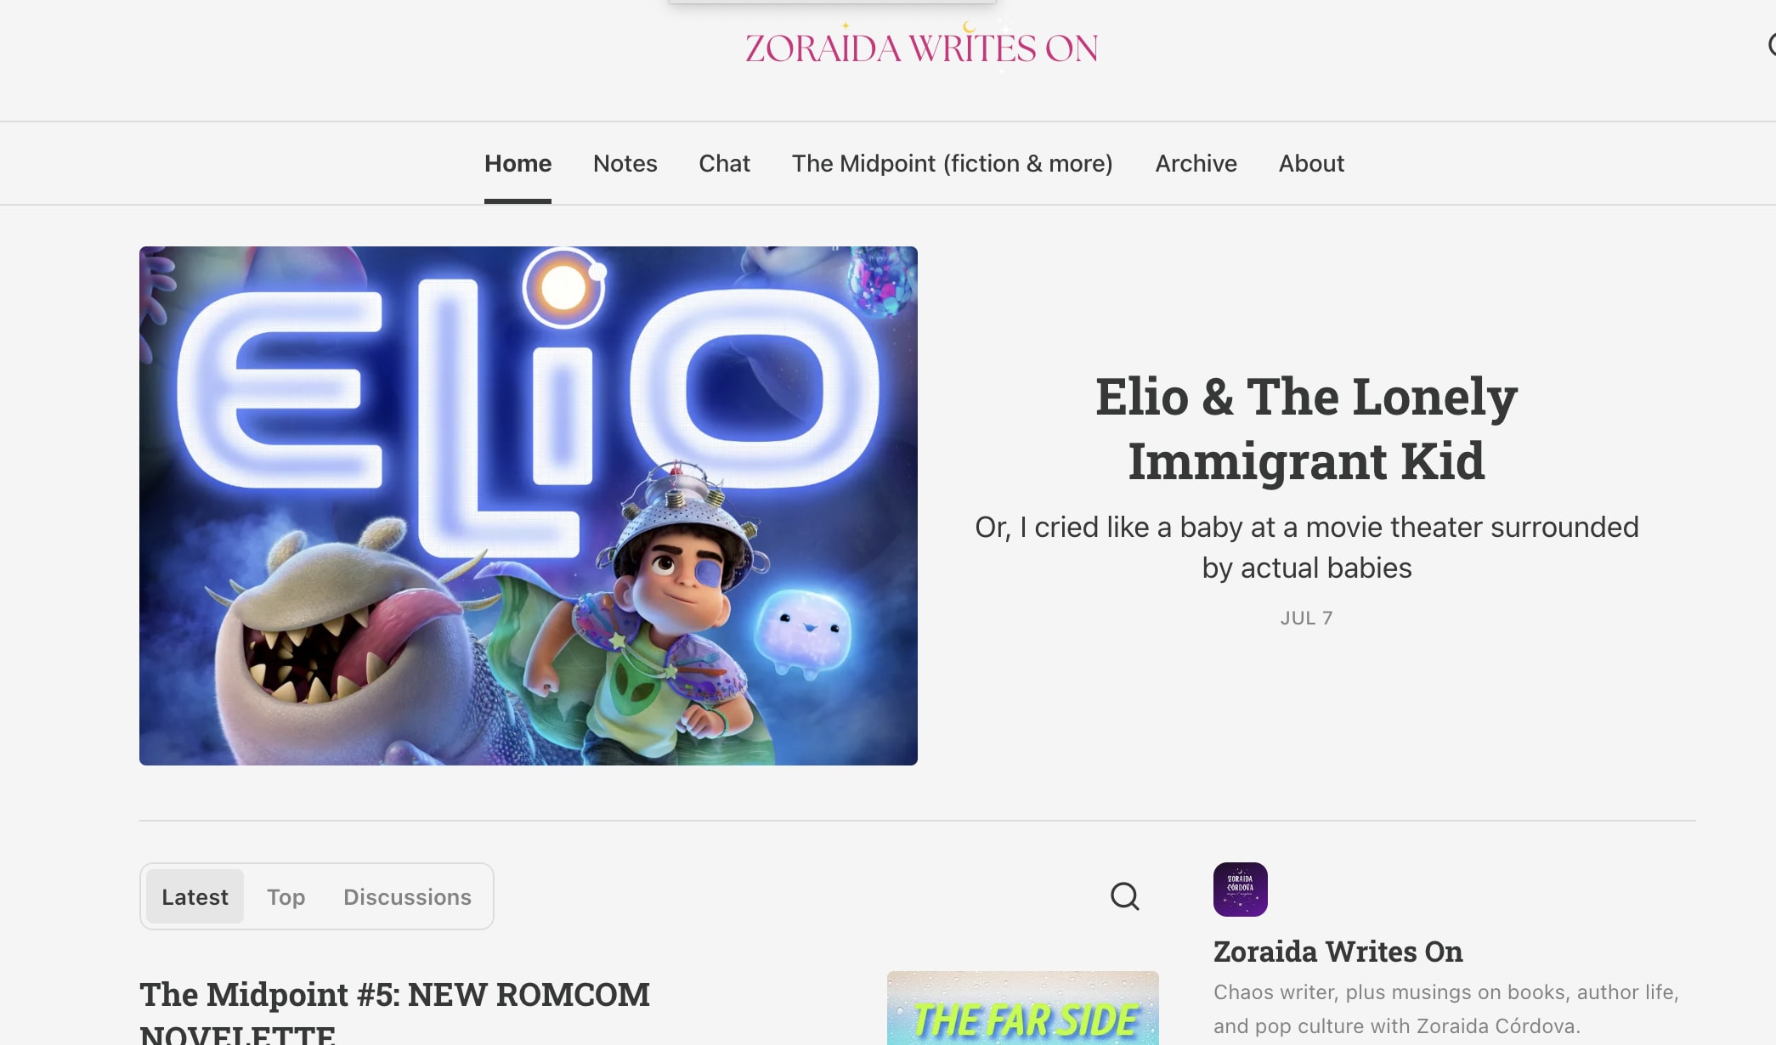This screenshot has height=1045, width=1776.
Task: Open the Archive page
Action: 1196,163
